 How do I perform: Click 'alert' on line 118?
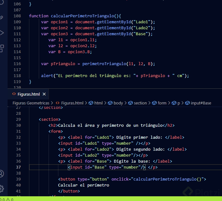coord(47,76)
